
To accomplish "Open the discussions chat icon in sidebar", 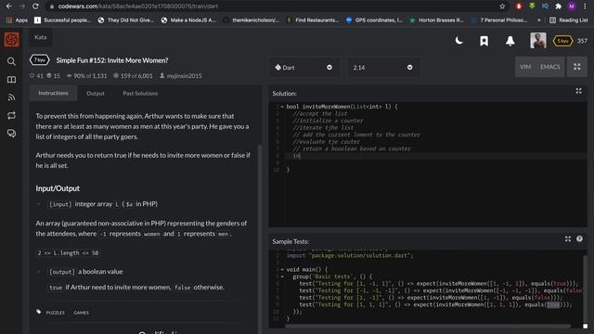I will pyautogui.click(x=11, y=134).
